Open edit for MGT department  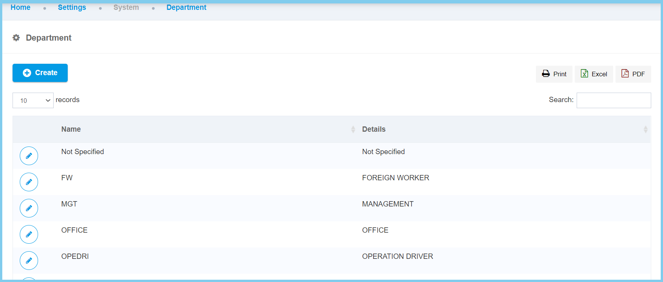tap(29, 208)
